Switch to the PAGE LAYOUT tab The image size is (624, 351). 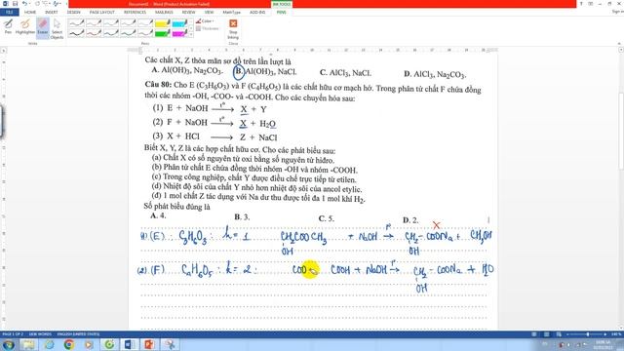(101, 13)
